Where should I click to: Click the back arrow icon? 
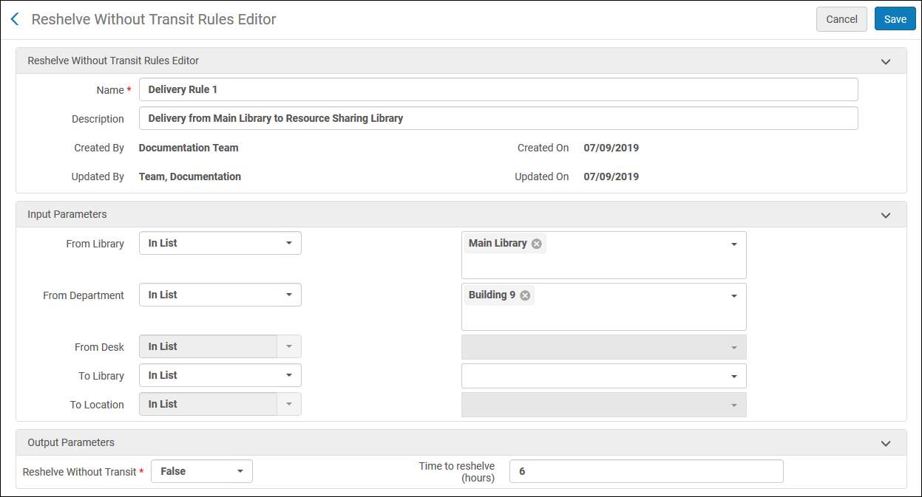pos(15,19)
